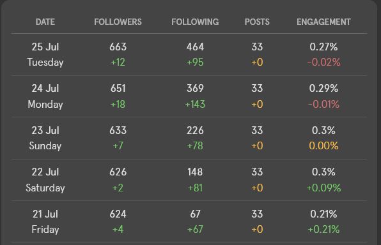Click the +143 following change value
Viewport: 381px width, 245px height.
click(x=195, y=104)
